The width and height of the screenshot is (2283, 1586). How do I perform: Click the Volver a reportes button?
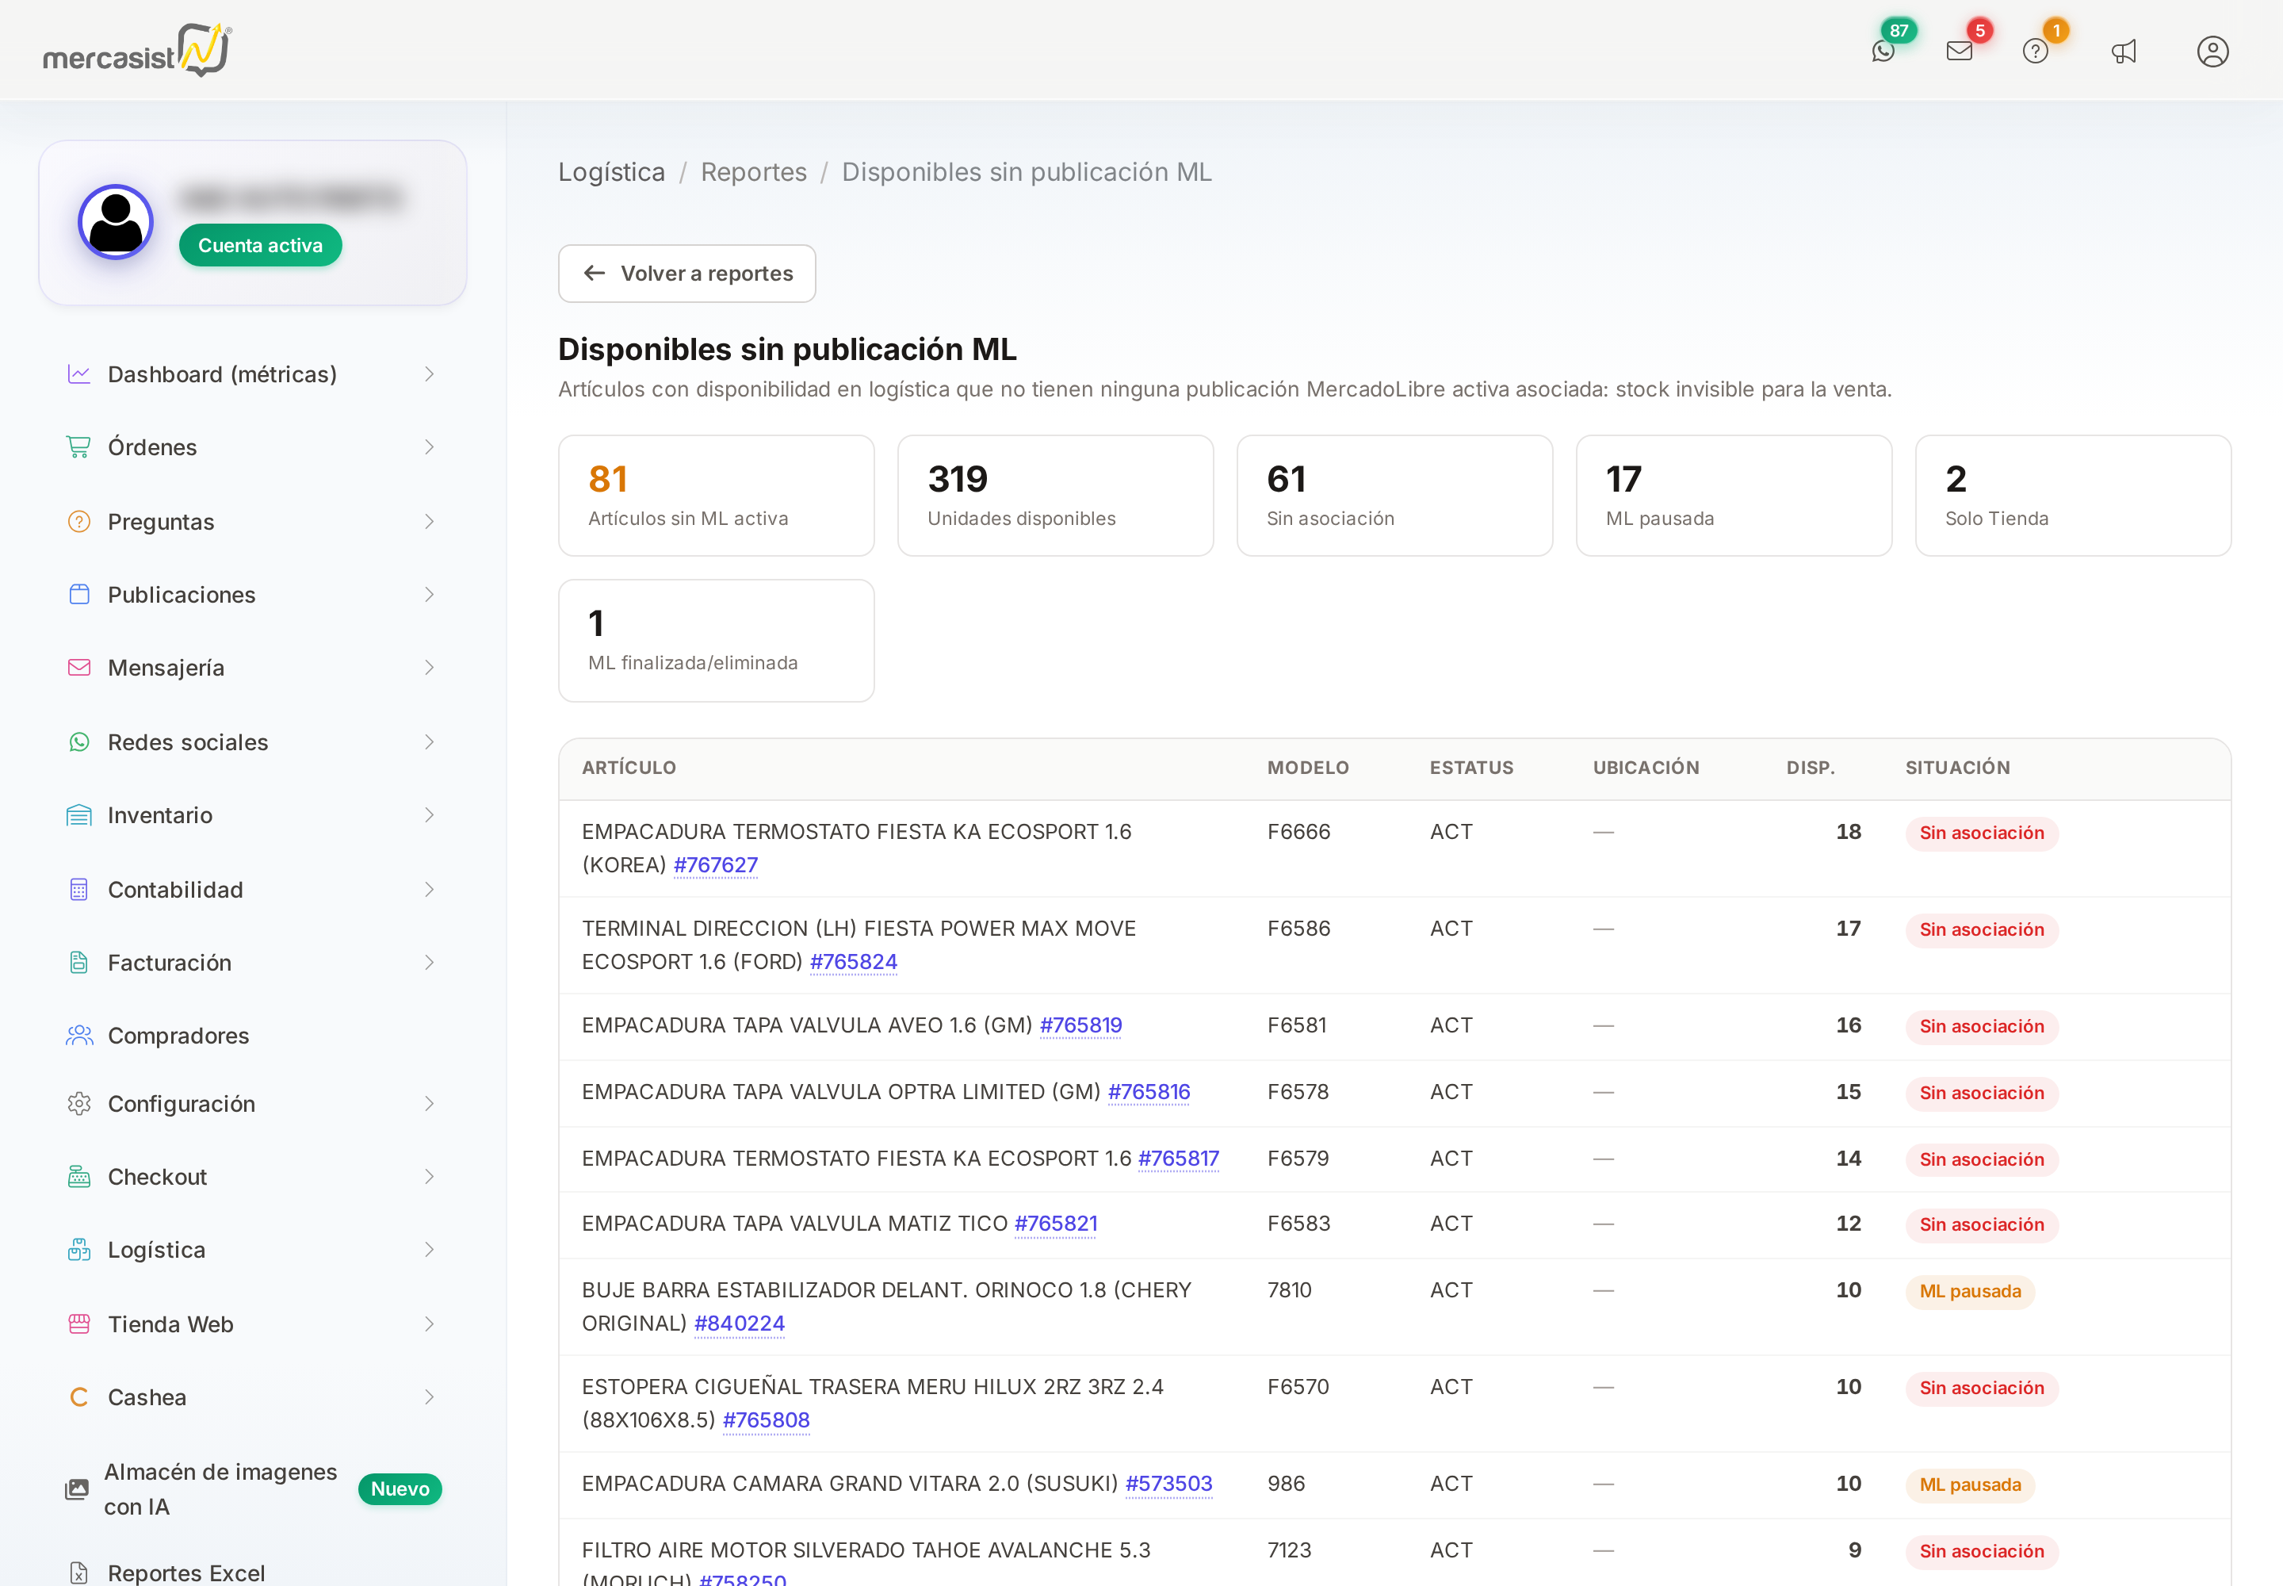point(686,274)
